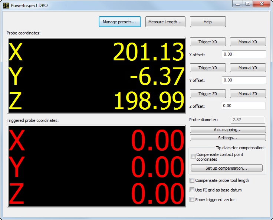Click triggered Y coordinate 0.00 readout
Screen dimensions: 273x220
[158, 167]
